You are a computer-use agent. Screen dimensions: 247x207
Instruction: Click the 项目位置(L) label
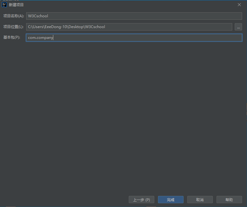click(x=13, y=27)
